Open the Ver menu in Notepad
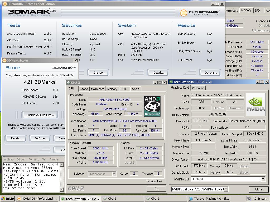 point(44,159)
